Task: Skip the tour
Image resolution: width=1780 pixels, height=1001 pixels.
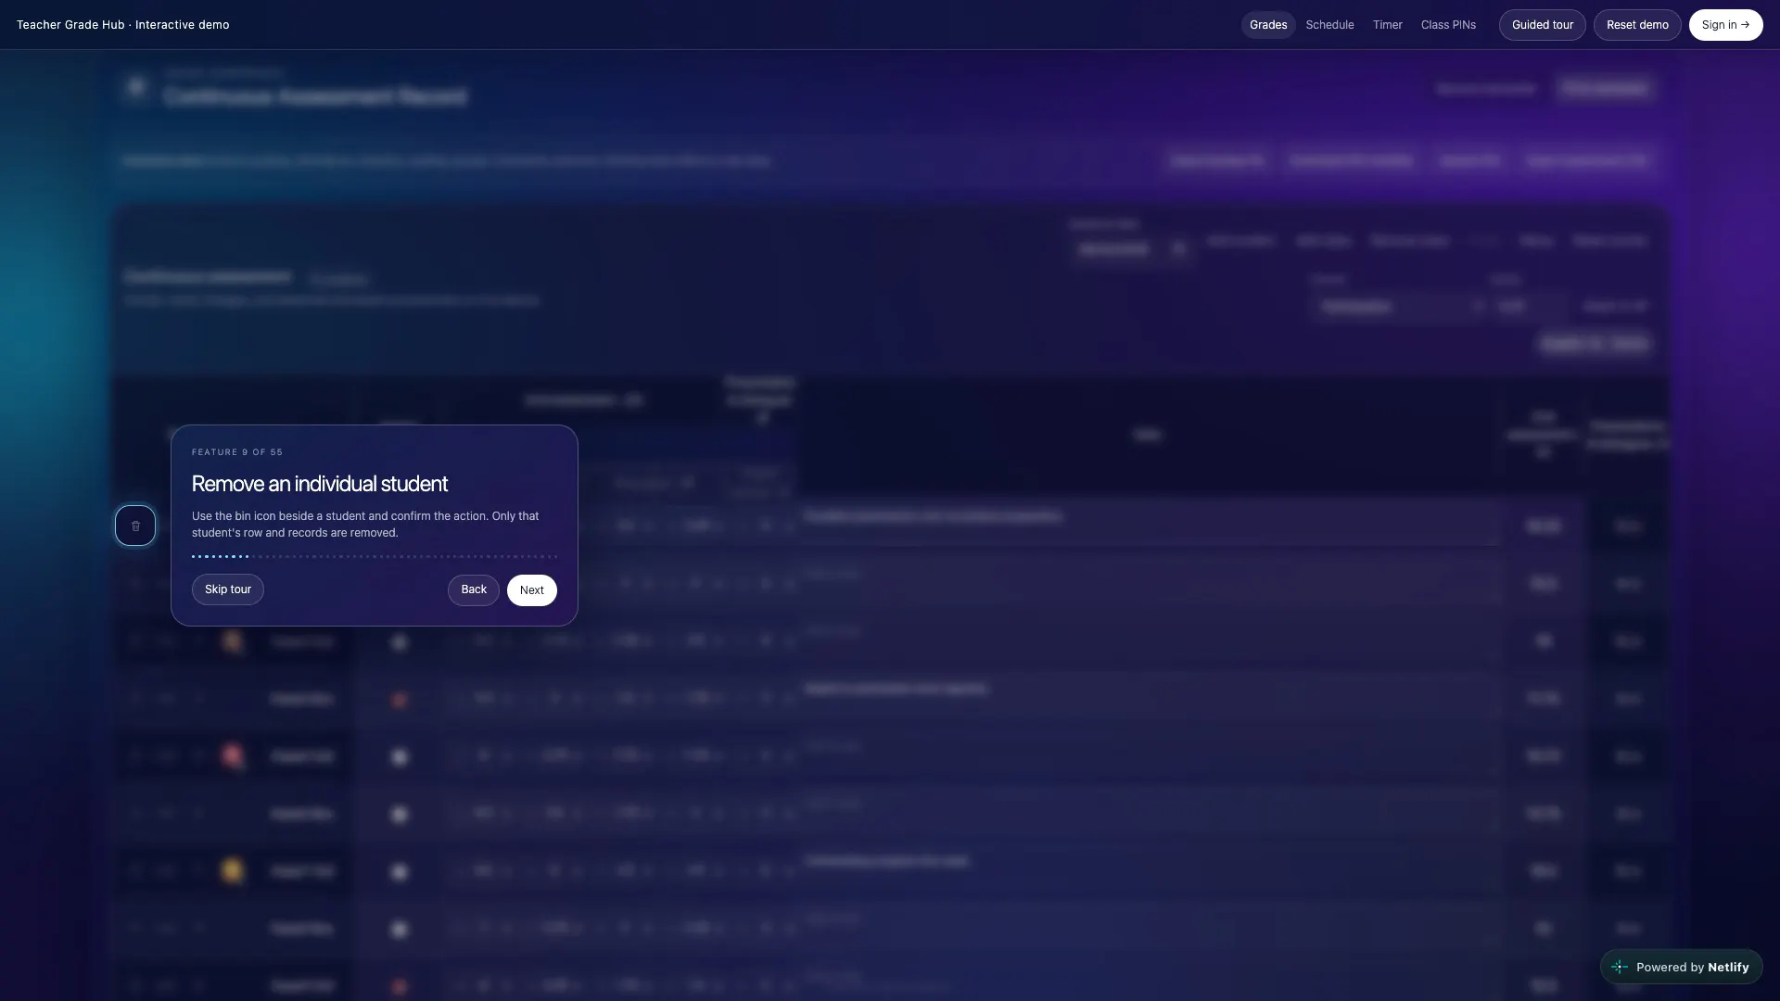Action: (x=228, y=589)
